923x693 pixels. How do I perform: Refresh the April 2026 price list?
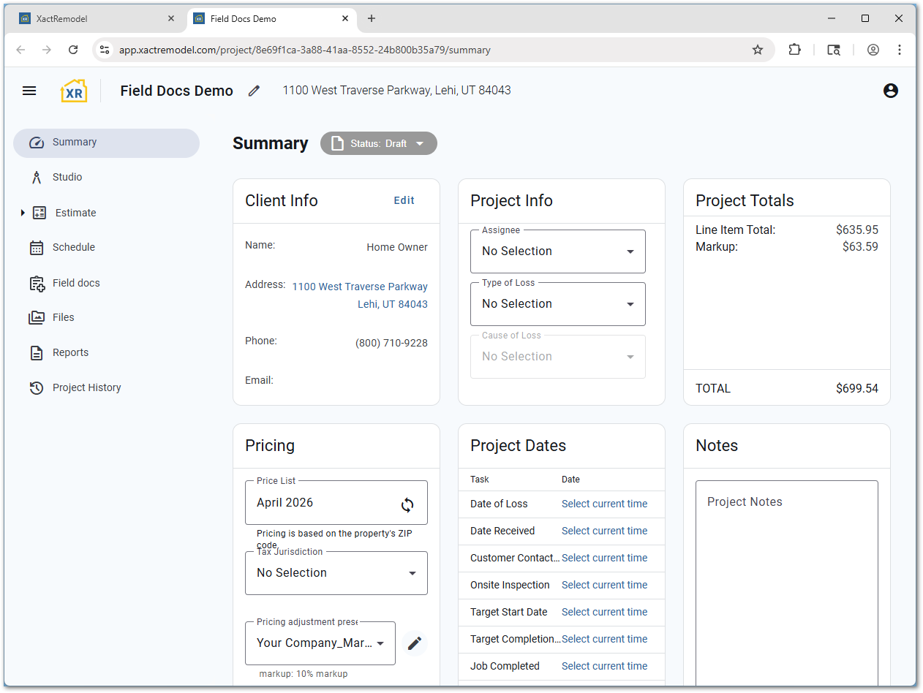coord(407,504)
